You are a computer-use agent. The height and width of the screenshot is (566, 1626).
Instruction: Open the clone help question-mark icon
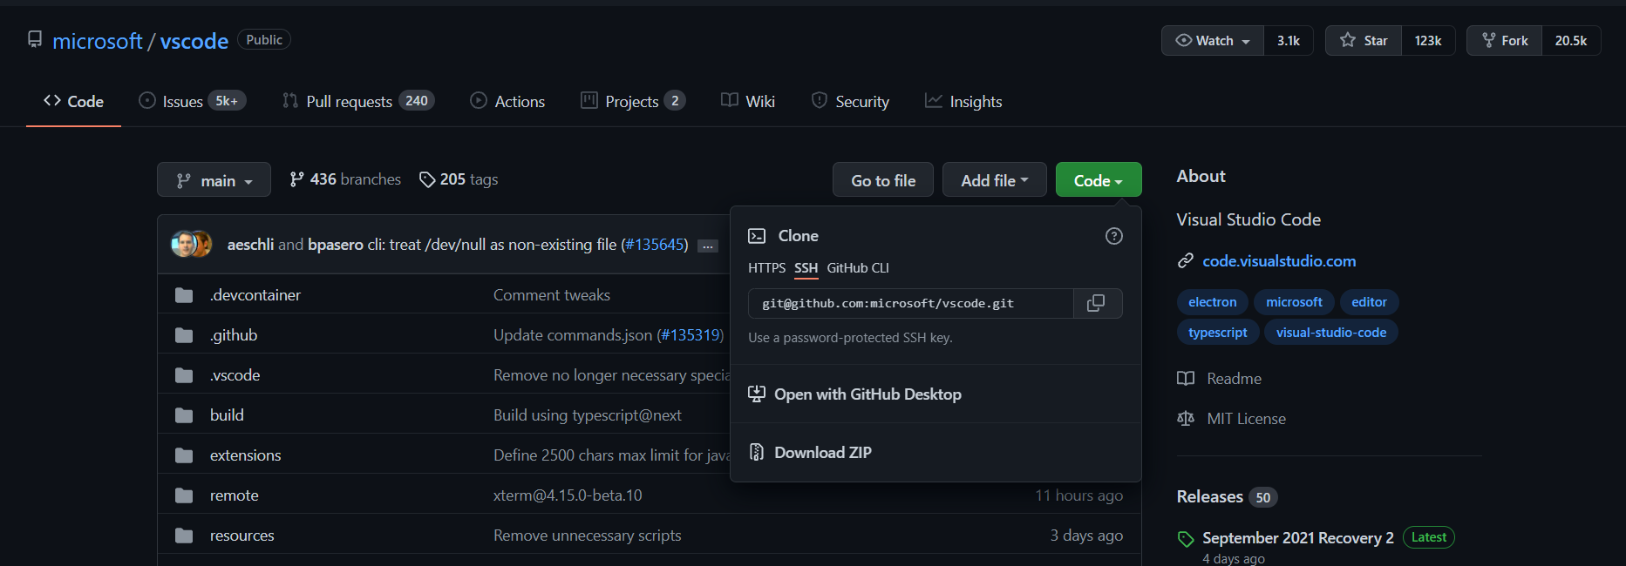point(1113,236)
